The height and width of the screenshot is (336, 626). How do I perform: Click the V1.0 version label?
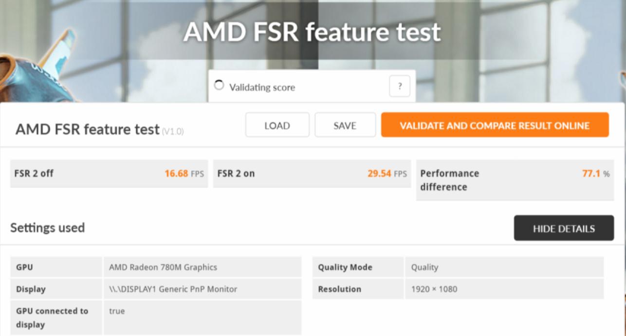173,132
